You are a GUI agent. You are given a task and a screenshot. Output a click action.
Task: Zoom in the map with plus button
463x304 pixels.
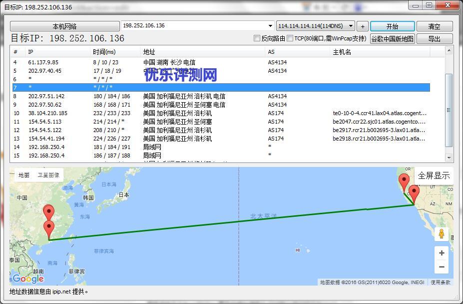[441, 253]
